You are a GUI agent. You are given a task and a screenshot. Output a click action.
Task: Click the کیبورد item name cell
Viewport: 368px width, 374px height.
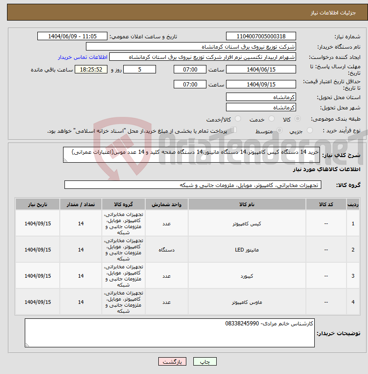[247, 276]
